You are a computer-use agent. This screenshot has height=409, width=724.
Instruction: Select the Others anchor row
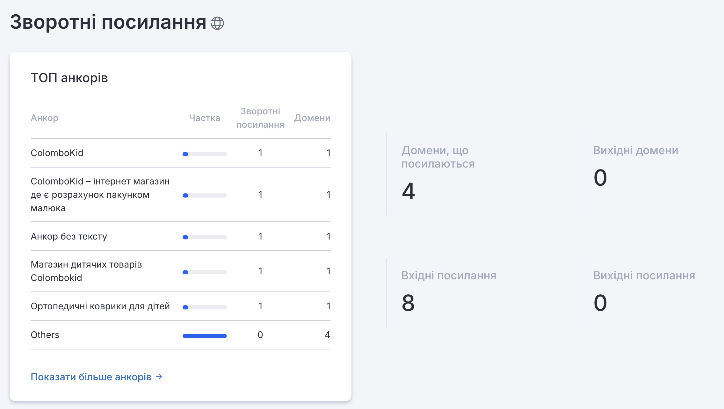45,335
